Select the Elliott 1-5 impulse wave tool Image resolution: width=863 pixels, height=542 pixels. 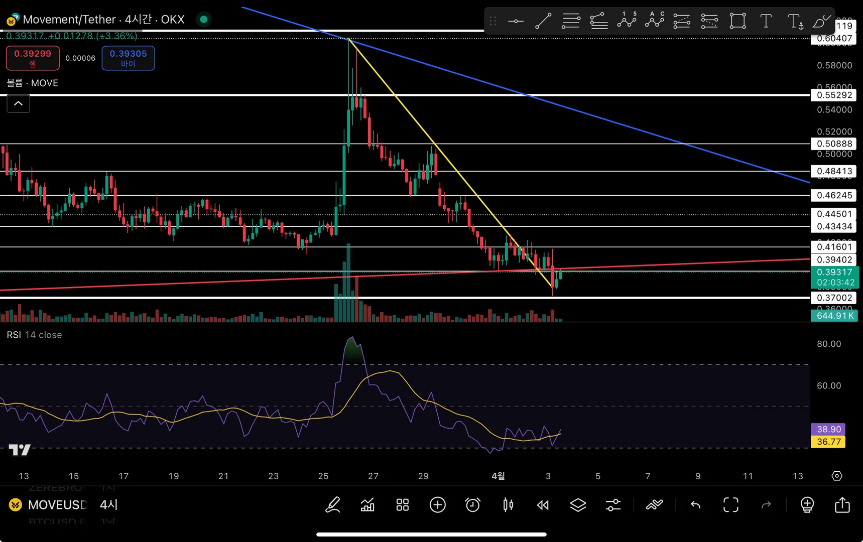tap(627, 20)
